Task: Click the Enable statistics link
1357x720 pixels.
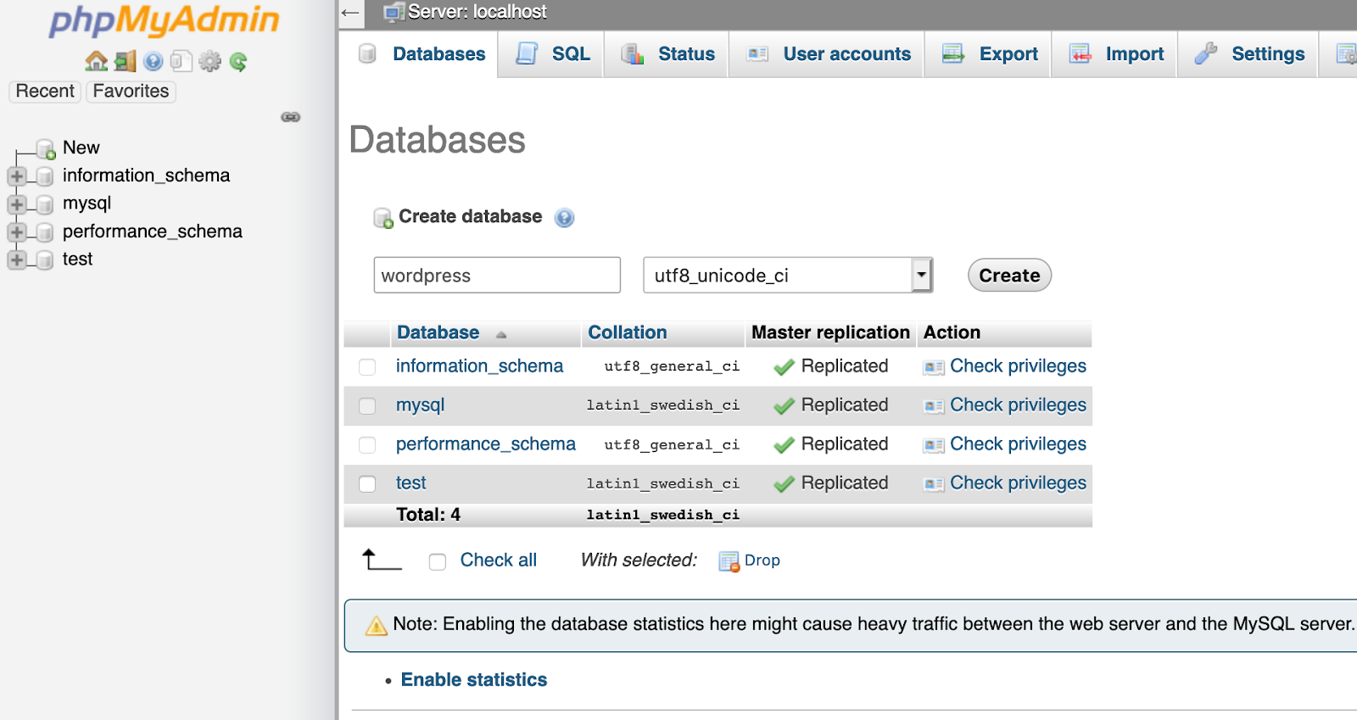Action: click(474, 680)
